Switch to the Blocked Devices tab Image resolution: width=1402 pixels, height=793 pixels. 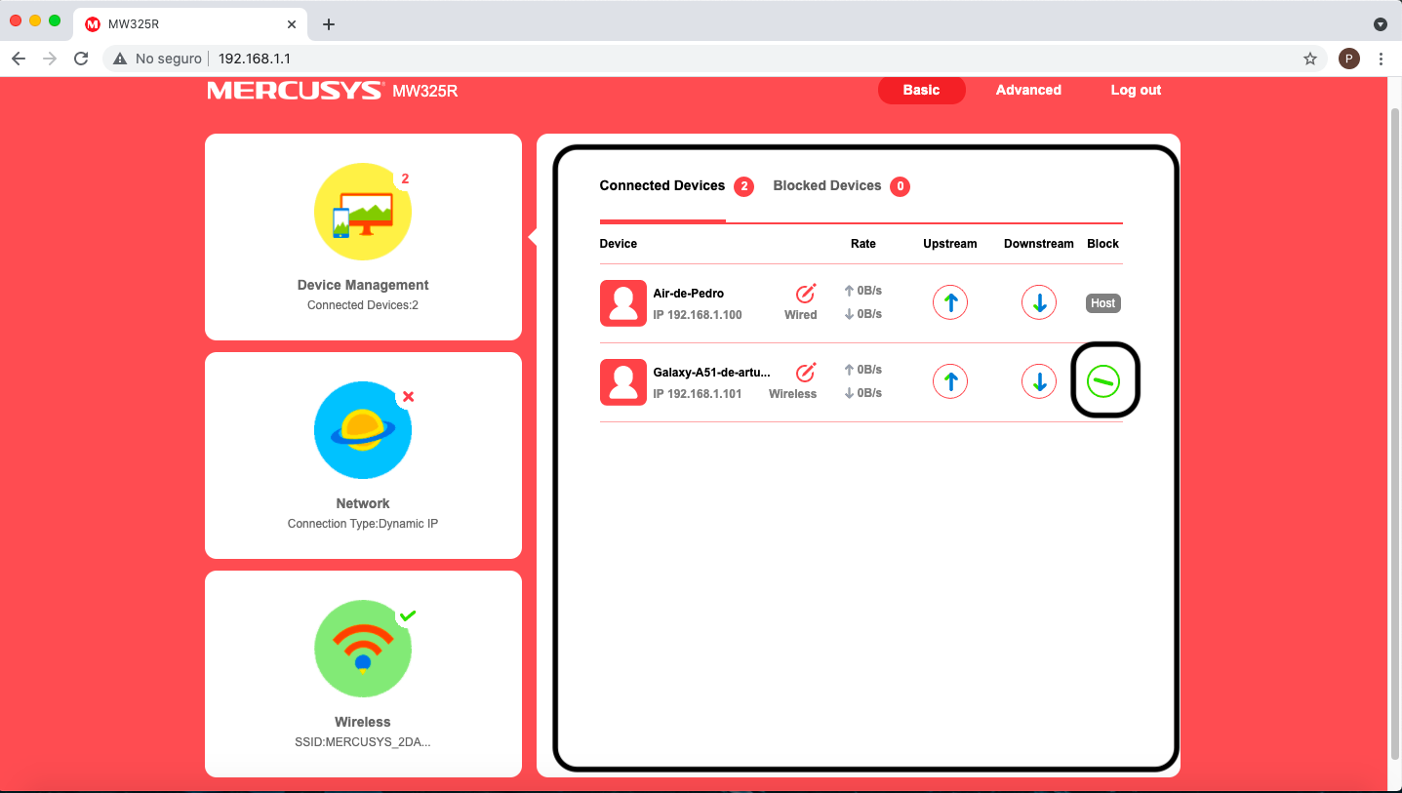(826, 185)
